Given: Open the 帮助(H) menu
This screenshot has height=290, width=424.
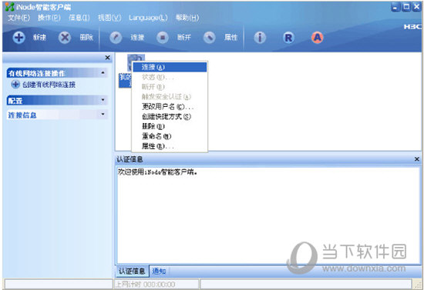Looking at the screenshot, I should point(187,18).
